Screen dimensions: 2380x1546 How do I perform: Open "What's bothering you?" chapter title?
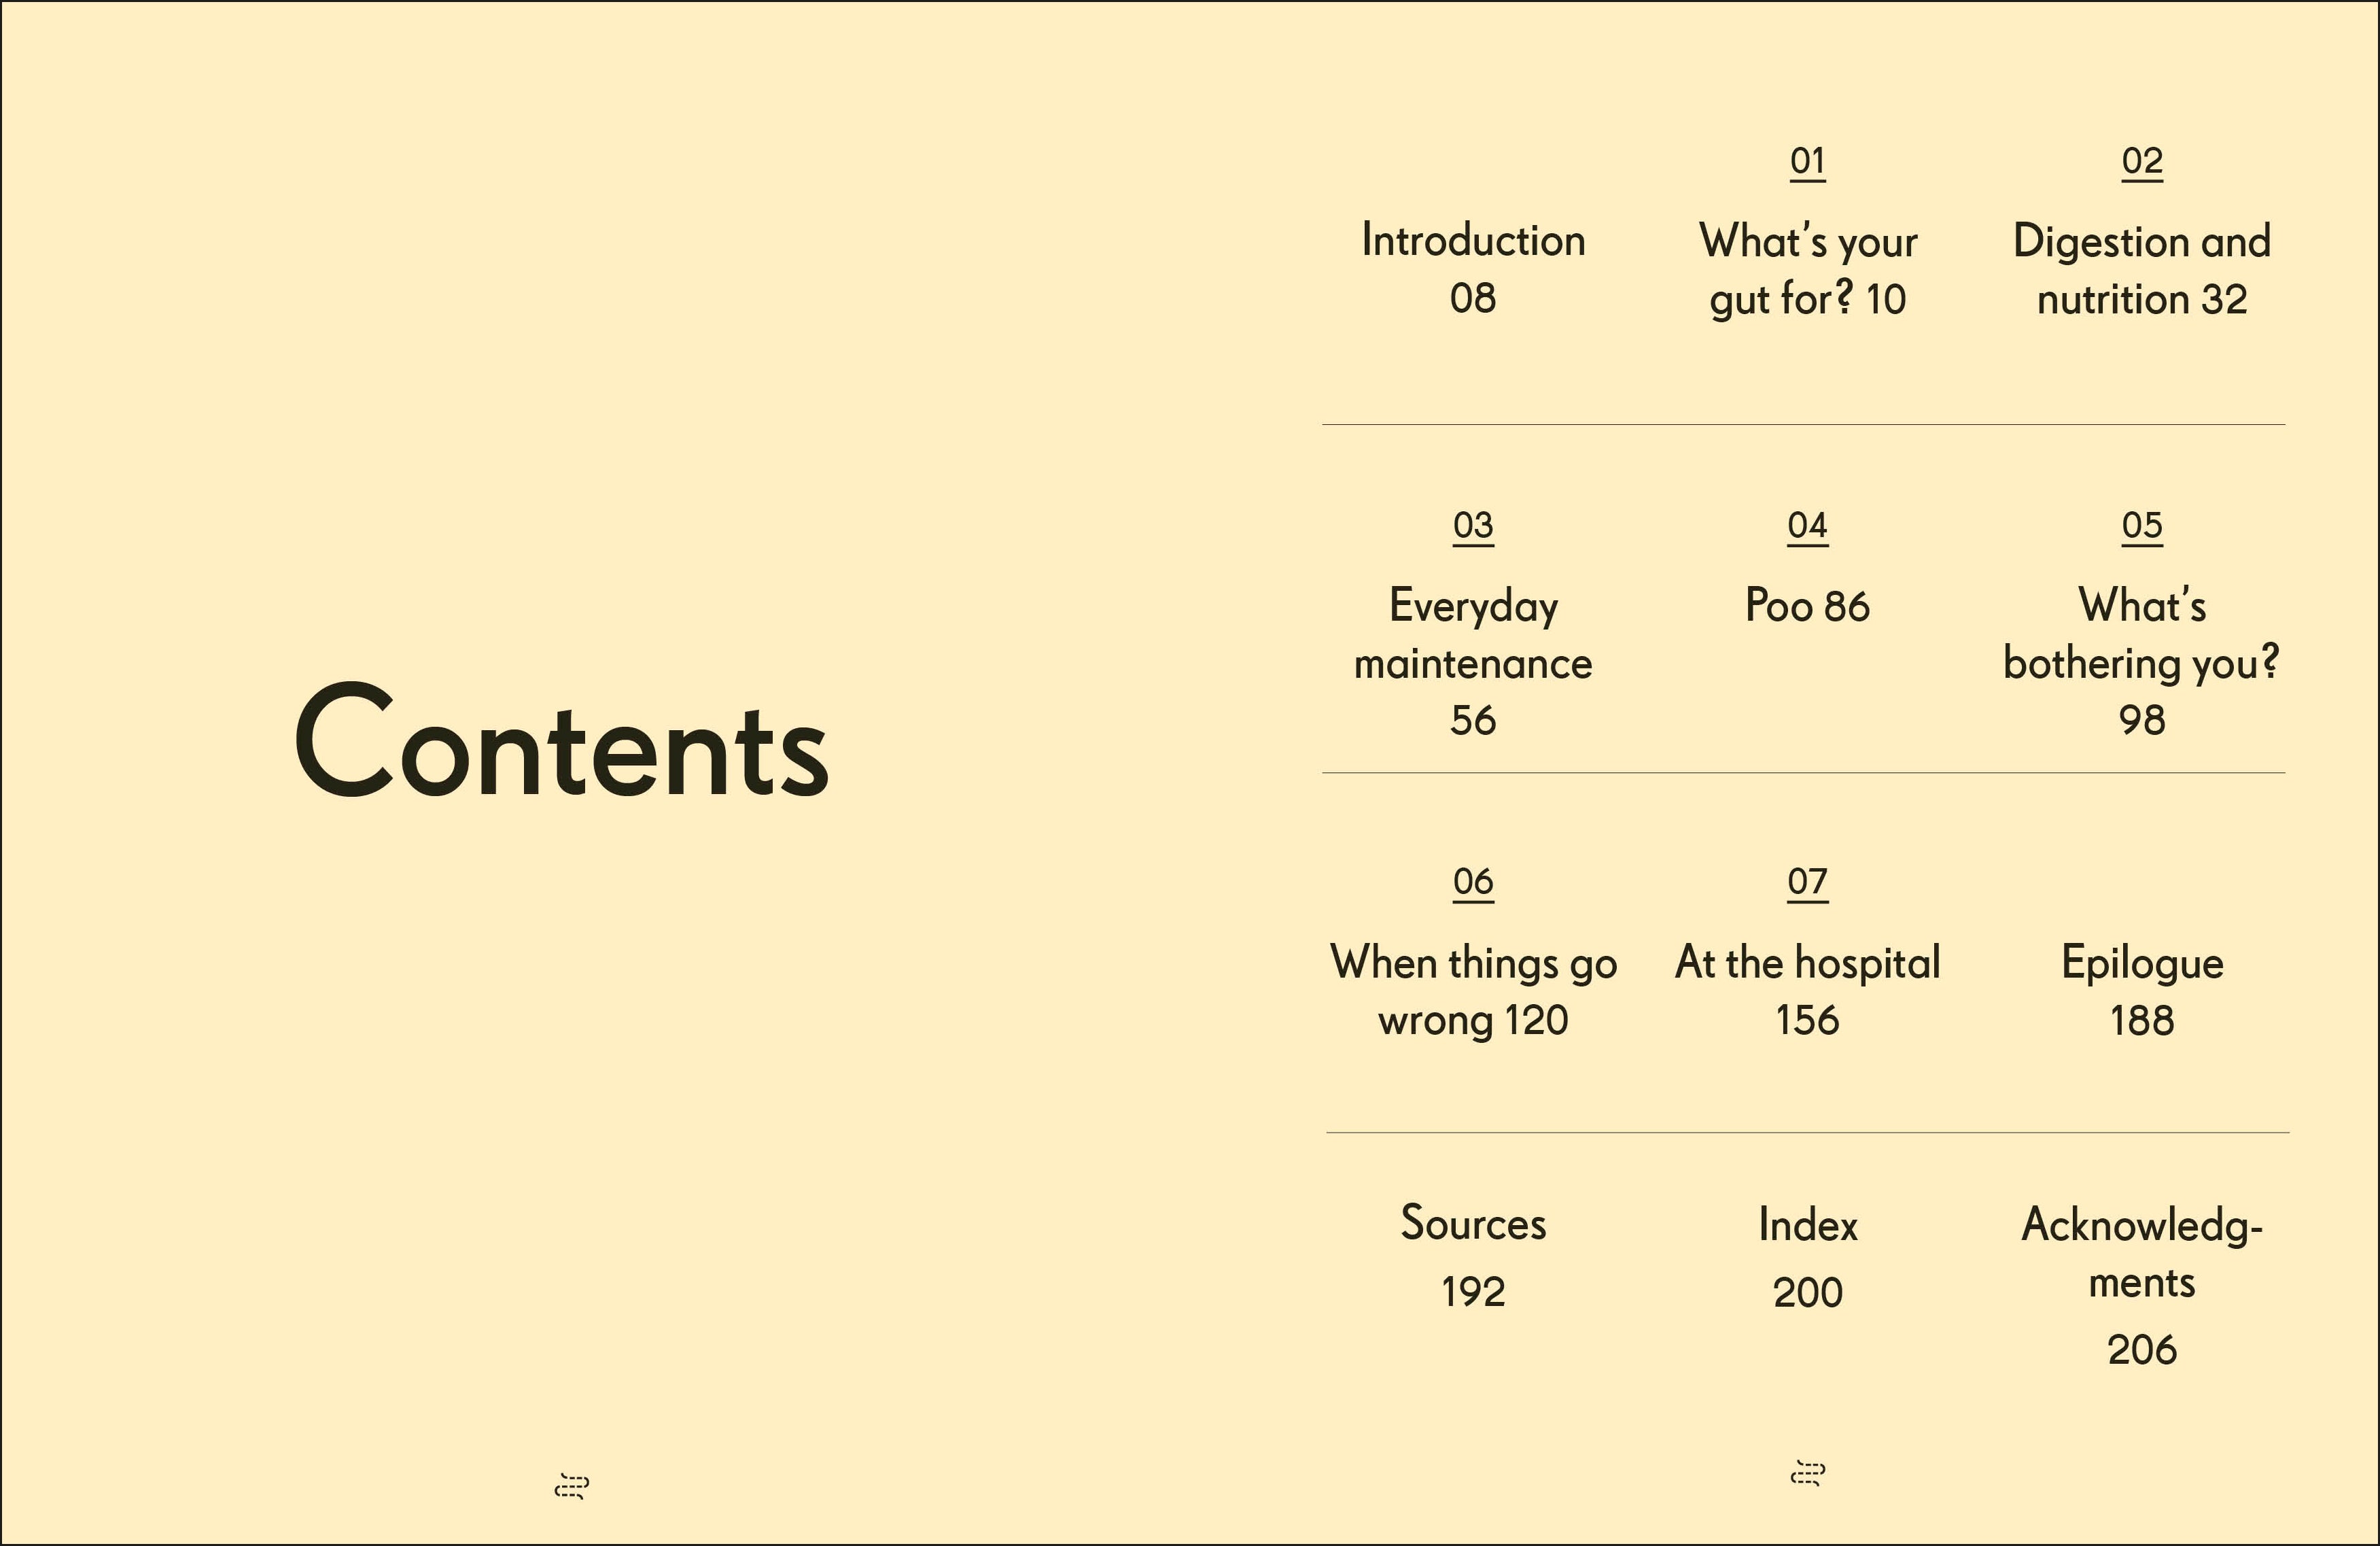pos(2142,634)
